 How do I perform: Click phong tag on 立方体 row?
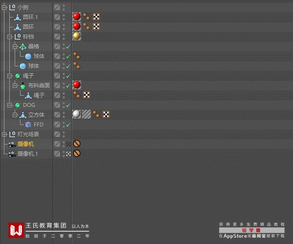click(x=96, y=114)
